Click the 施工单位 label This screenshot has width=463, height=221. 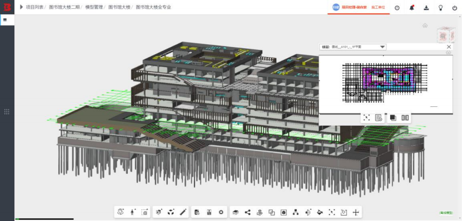click(x=378, y=7)
